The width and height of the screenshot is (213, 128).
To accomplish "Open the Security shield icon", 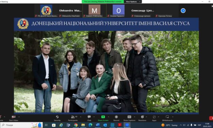I will 57,117.
